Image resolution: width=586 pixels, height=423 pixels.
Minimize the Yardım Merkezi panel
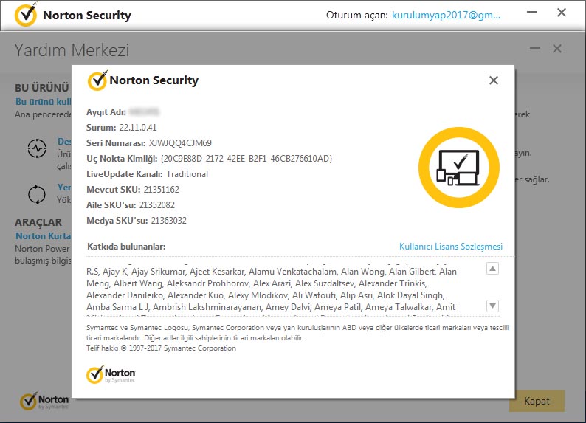click(535, 48)
